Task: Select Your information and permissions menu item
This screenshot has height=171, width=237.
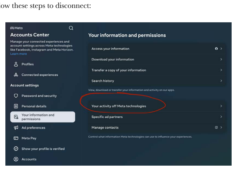Action: [x=43, y=117]
